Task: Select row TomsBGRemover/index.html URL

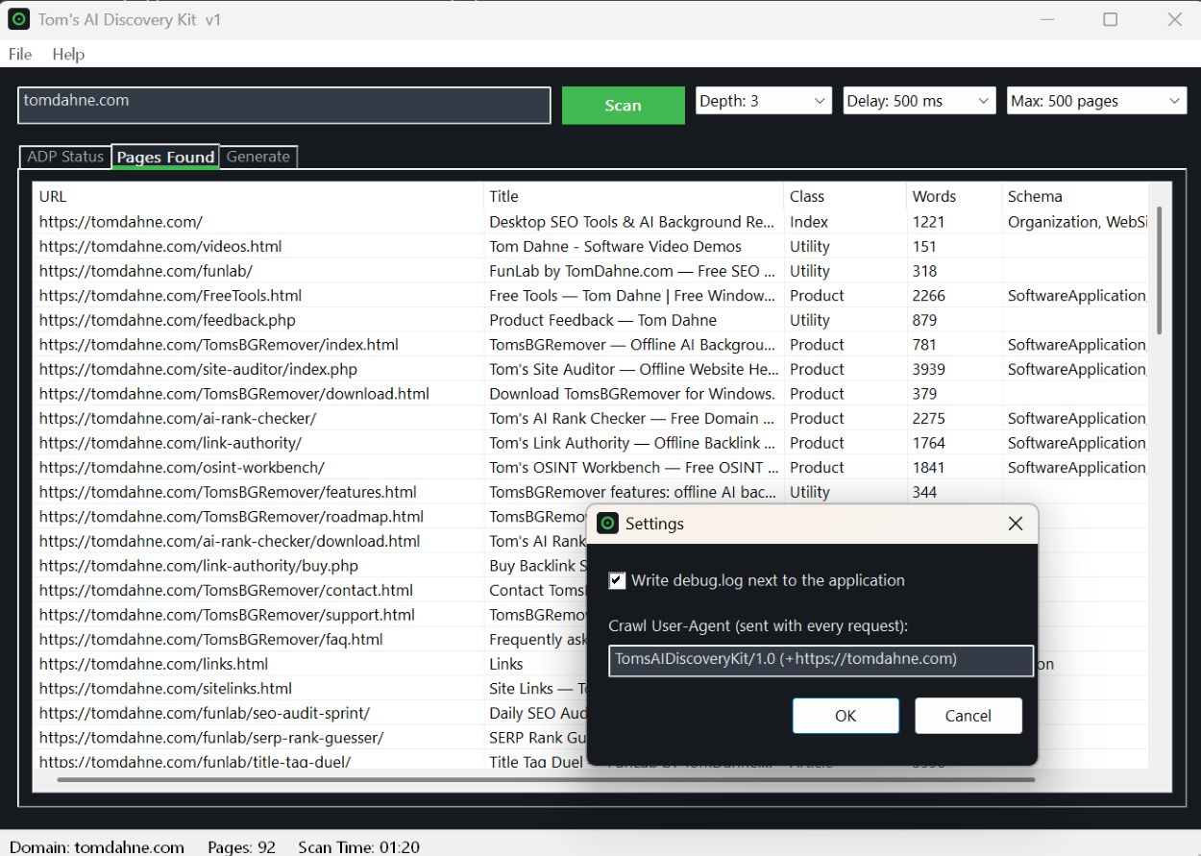Action: [218, 345]
